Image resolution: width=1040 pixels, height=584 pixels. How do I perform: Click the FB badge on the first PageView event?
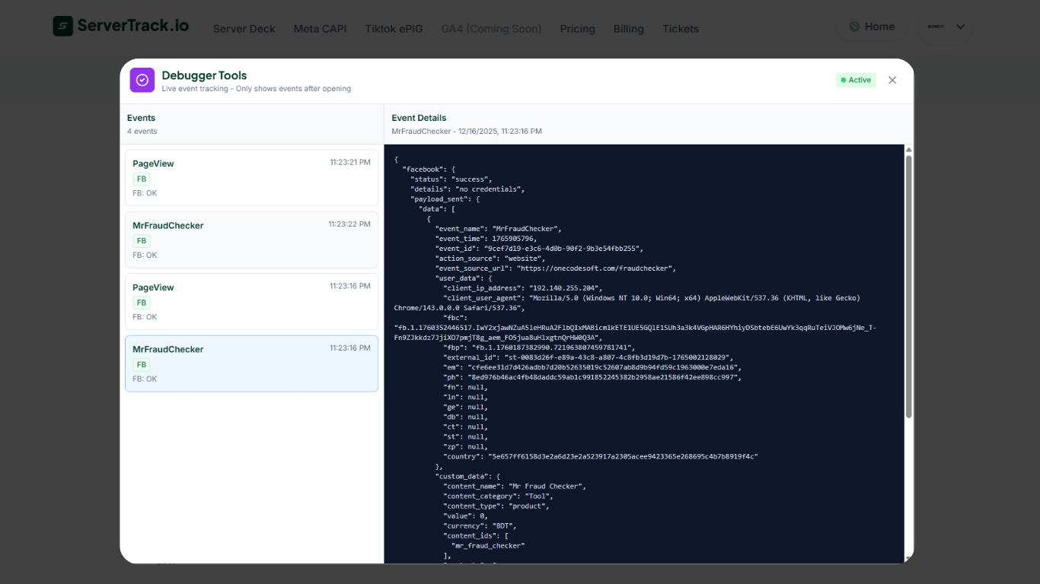point(141,179)
